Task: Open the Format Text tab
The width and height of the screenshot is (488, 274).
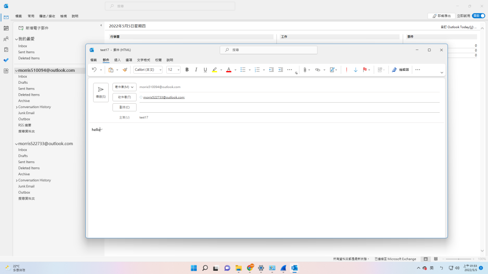Action: 143,60
